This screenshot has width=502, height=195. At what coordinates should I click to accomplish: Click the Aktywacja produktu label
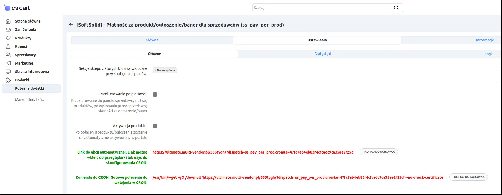[x=130, y=126]
